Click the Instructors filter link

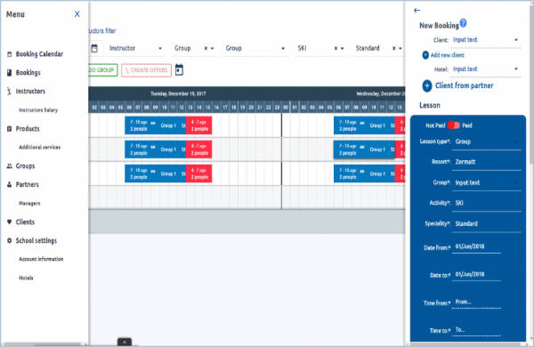(x=102, y=30)
